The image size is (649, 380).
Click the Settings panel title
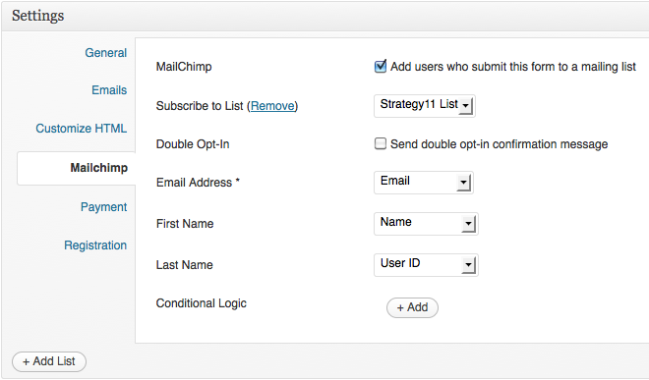(38, 16)
